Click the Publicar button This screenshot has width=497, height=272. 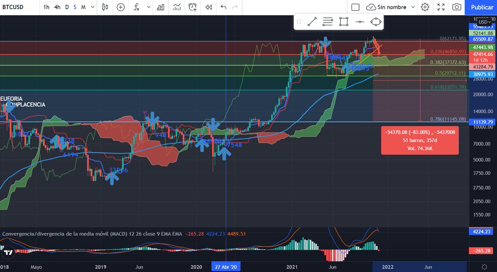482,7
